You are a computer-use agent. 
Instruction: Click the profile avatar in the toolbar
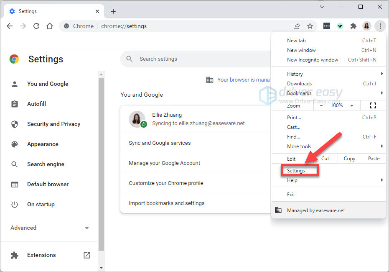[366, 26]
